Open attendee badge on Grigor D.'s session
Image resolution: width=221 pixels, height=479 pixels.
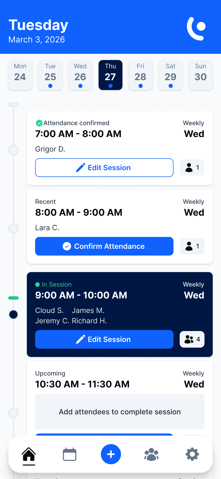(x=192, y=168)
